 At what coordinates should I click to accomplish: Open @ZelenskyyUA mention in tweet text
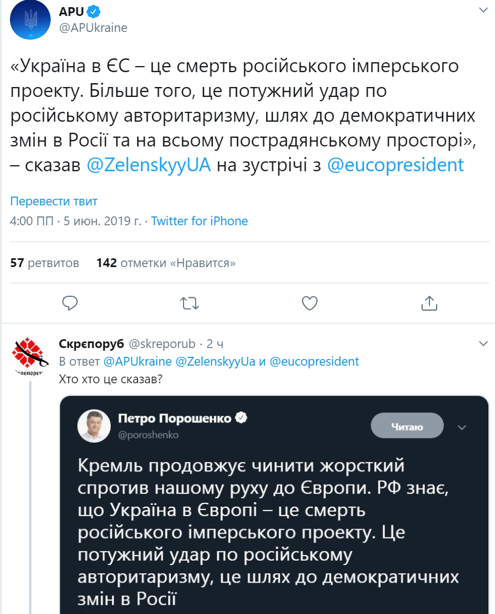pyautogui.click(x=149, y=165)
